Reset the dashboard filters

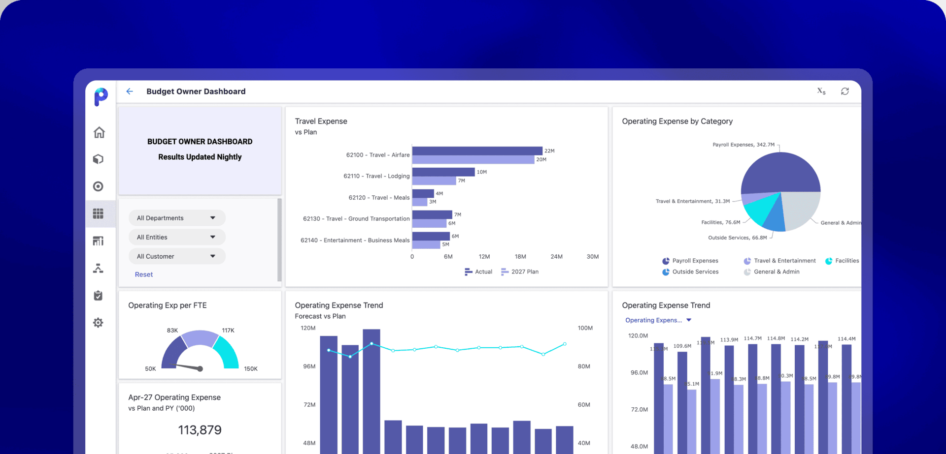[144, 274]
